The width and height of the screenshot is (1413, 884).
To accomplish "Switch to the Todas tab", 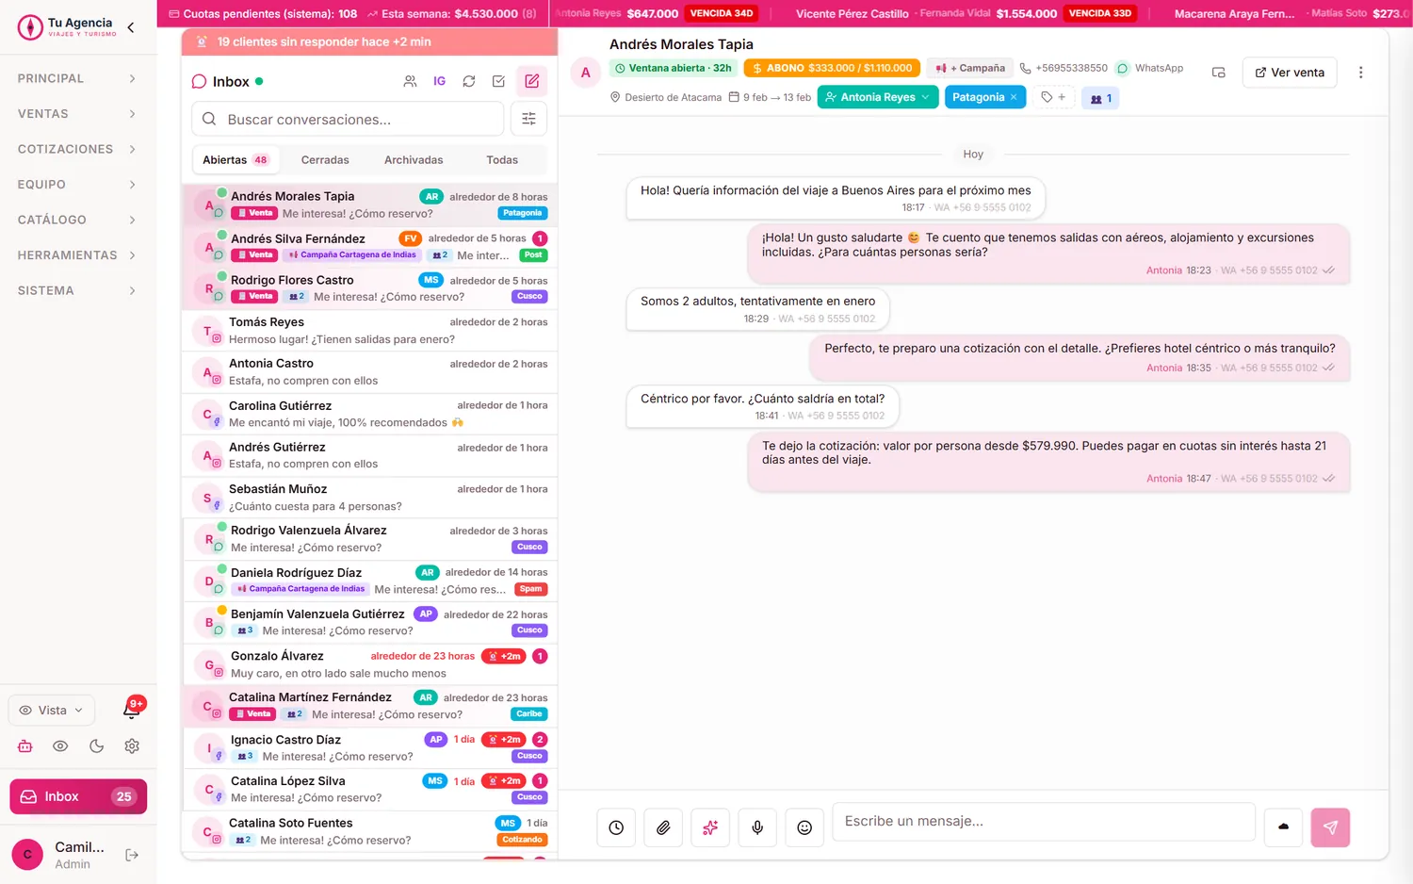I will tap(502, 160).
